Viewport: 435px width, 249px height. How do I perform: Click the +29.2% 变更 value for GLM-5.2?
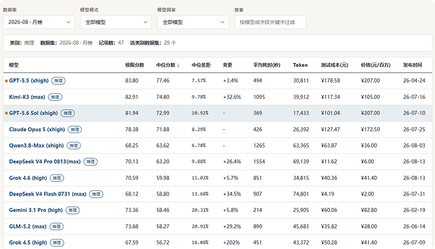click(x=232, y=226)
